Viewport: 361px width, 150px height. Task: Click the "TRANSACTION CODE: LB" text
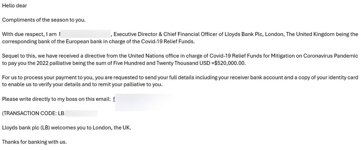(x=33, y=113)
